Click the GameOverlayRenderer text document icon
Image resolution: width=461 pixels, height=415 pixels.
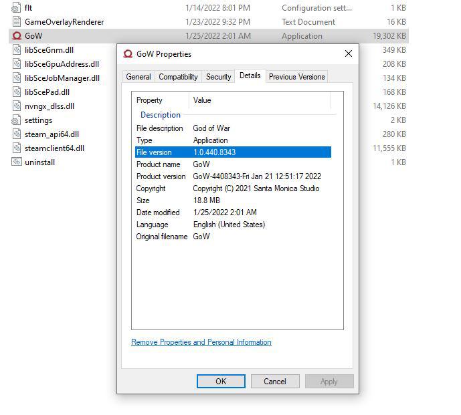[x=17, y=22]
